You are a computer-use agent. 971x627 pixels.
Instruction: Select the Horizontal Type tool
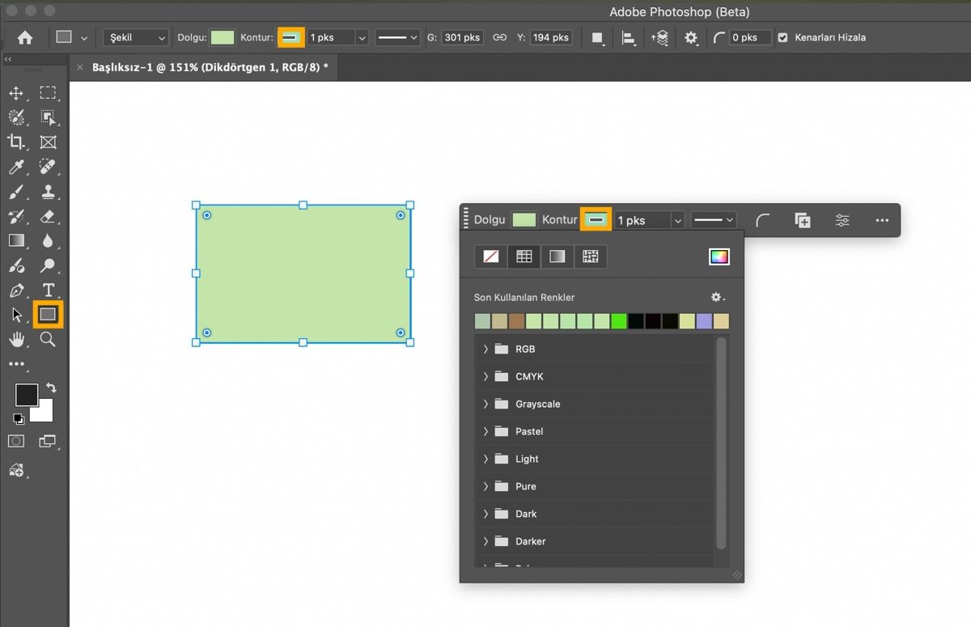pos(48,290)
